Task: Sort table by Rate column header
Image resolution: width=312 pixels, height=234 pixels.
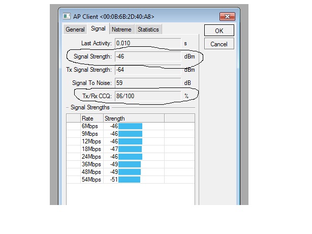Action: 92,119
